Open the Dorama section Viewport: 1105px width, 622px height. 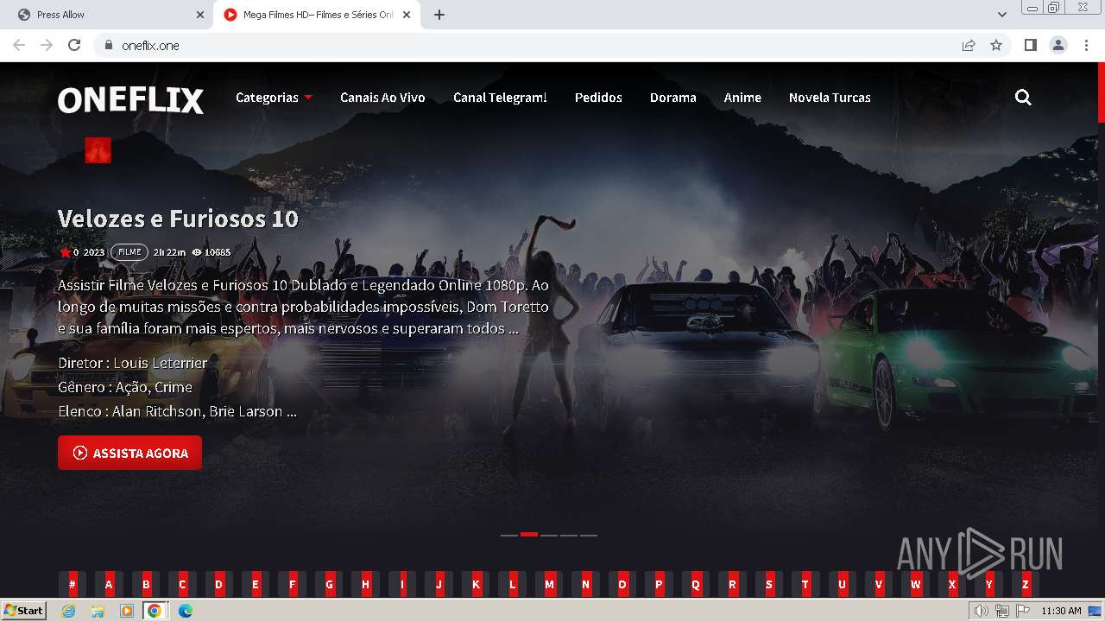(x=673, y=98)
